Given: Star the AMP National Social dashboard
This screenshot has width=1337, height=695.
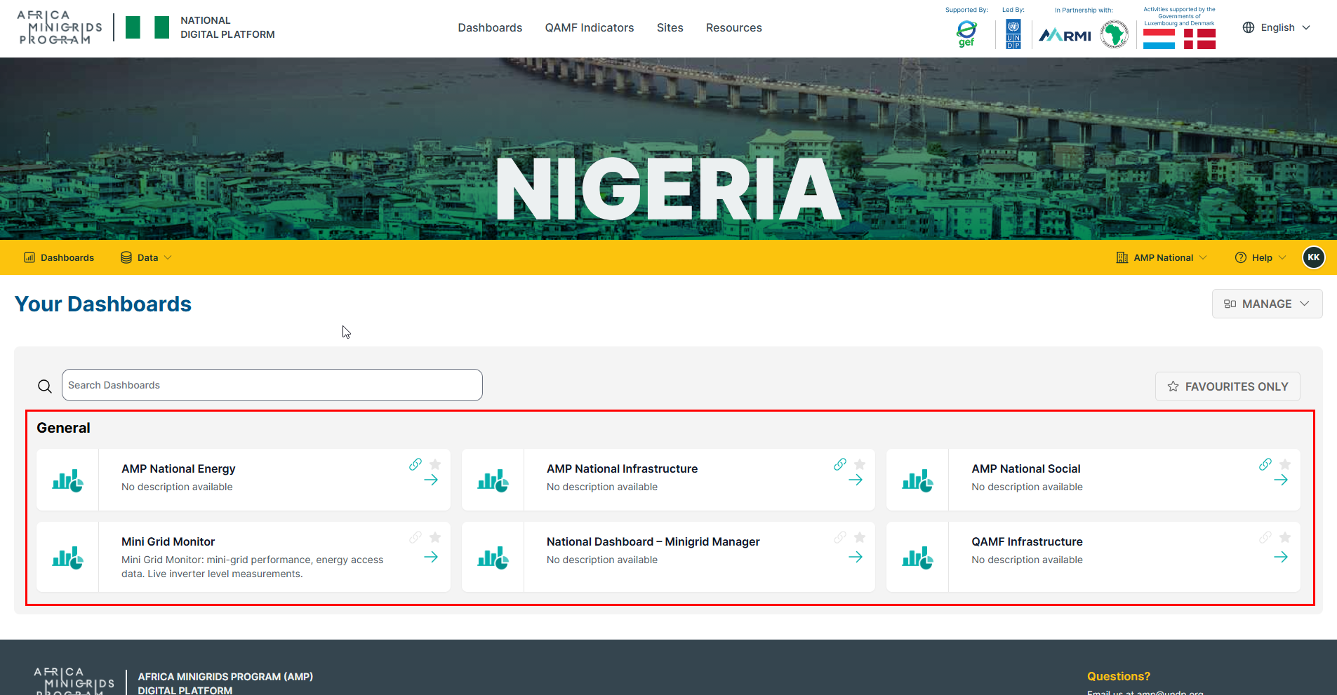Looking at the screenshot, I should 1285,464.
